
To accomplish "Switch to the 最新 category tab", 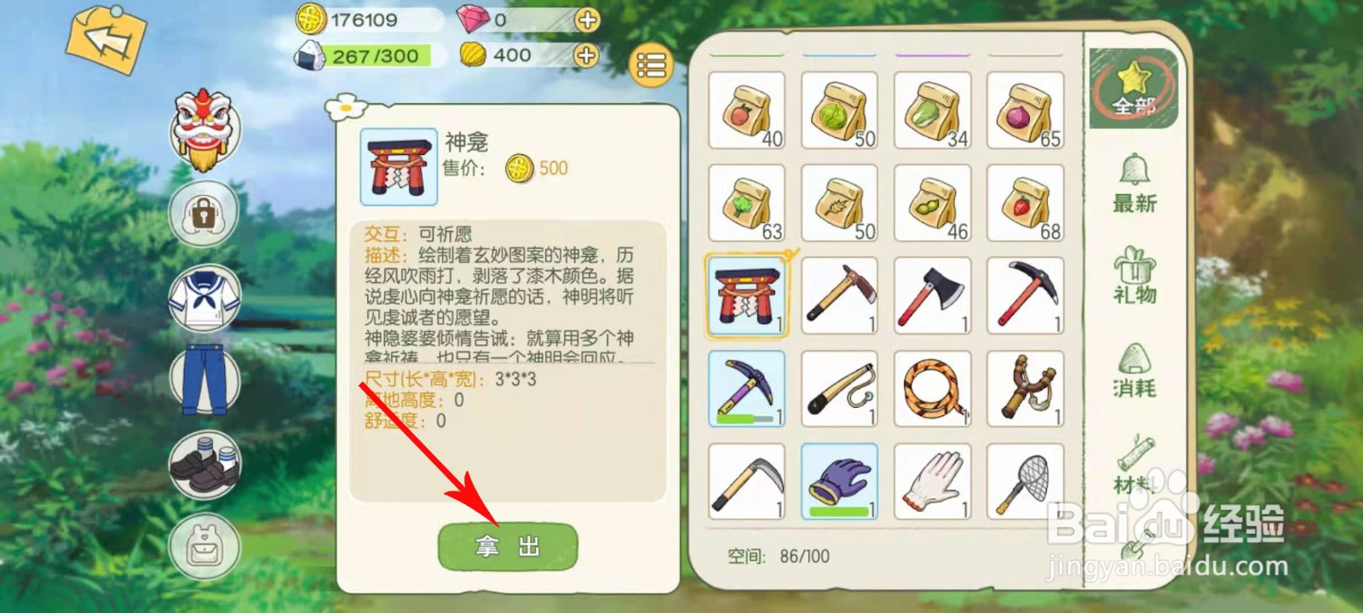I will pos(1134,184).
